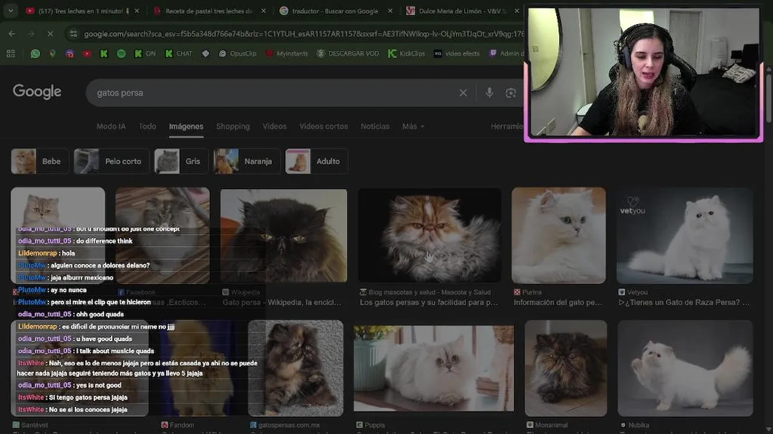Focus the browser address bar URL
Screen dimensions: 773x434
pyautogui.click(x=304, y=34)
